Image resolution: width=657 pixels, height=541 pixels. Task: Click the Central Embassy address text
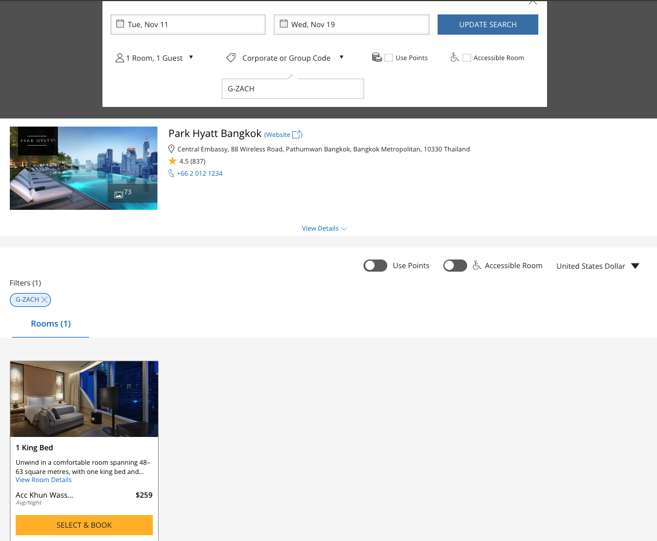point(324,149)
